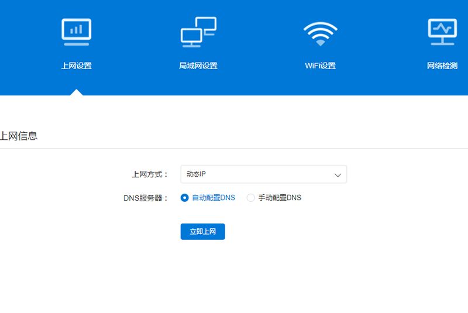Choose the 手动配置DNS text label
Image resolution: width=468 pixels, height=313 pixels.
tap(280, 198)
